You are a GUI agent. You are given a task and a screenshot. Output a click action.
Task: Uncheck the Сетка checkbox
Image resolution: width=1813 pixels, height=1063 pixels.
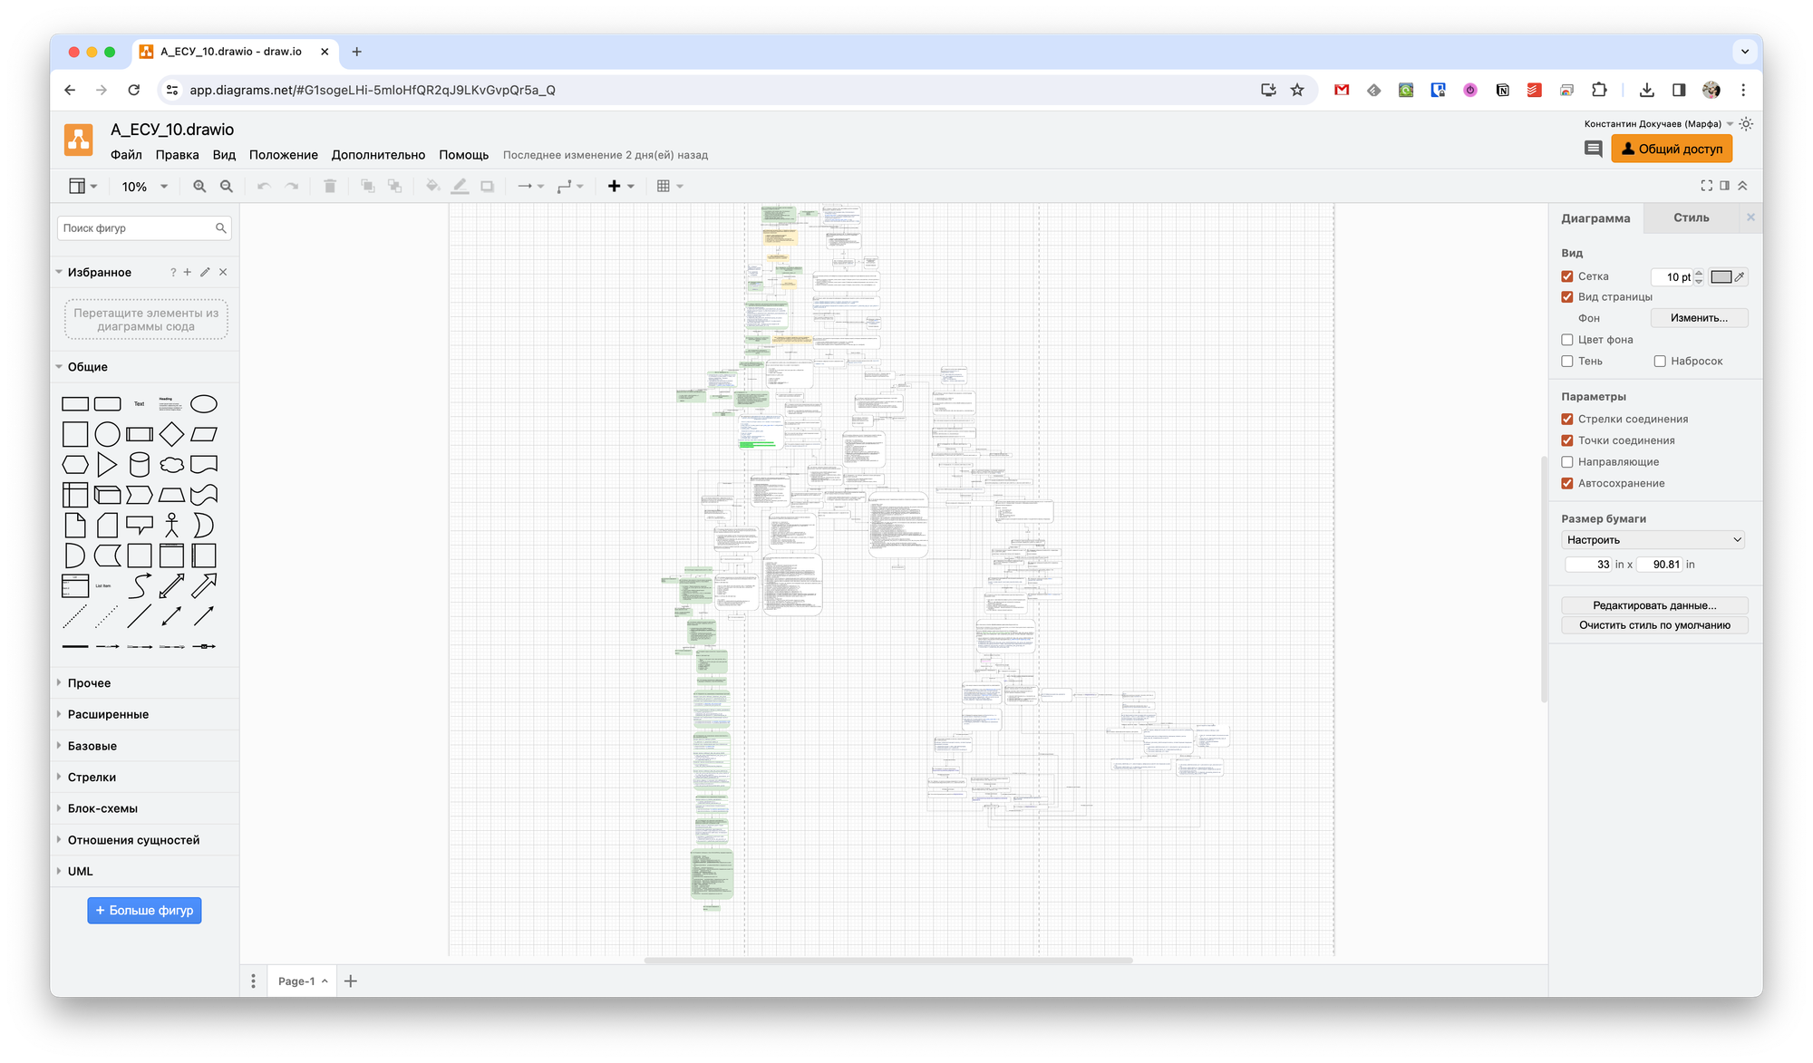click(x=1567, y=276)
